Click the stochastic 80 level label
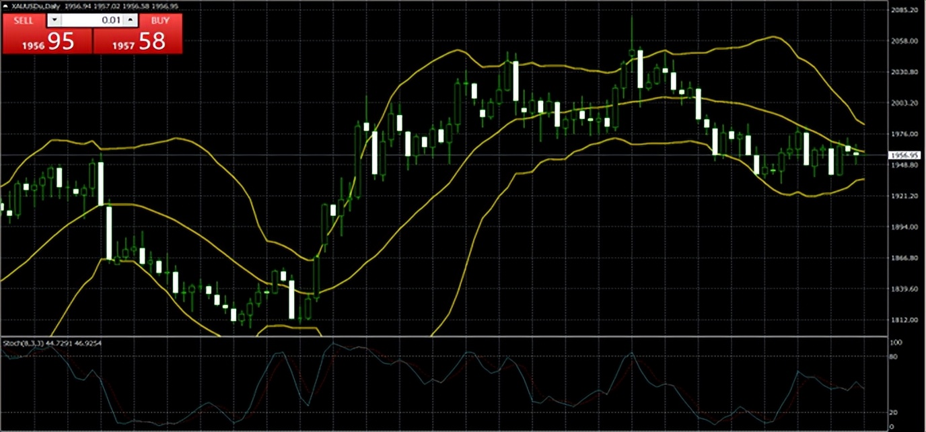The image size is (926, 432). (893, 356)
